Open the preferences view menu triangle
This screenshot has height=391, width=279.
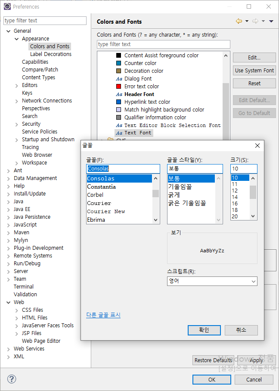pos(271,22)
